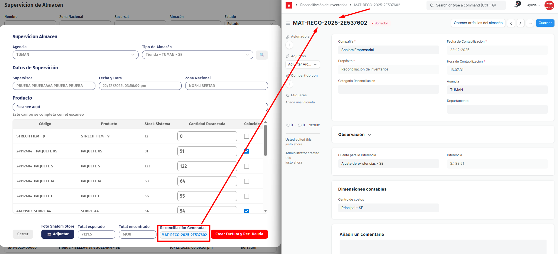Open the three-dots more options menu
The image size is (558, 254).
530,23
